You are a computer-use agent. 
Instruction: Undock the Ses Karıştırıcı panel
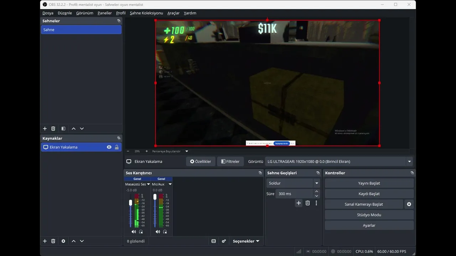click(x=260, y=173)
